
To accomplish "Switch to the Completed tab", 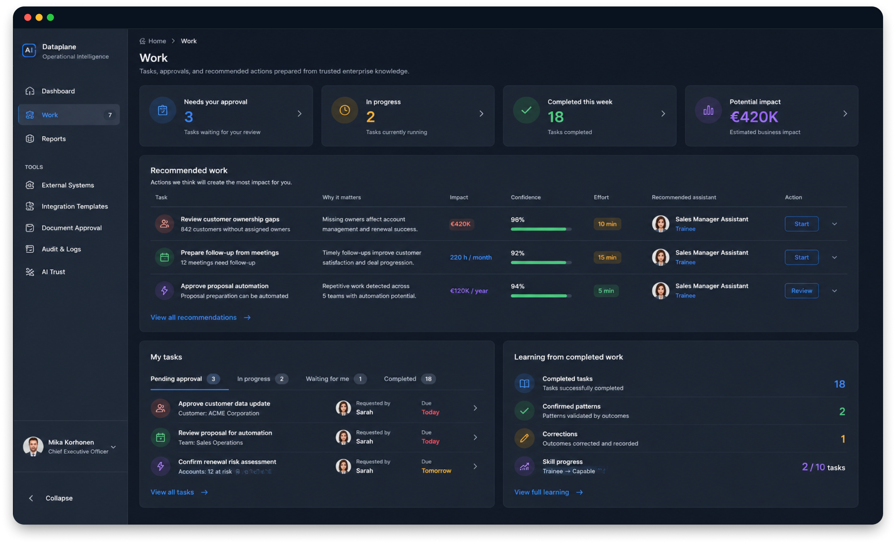I will [x=410, y=379].
